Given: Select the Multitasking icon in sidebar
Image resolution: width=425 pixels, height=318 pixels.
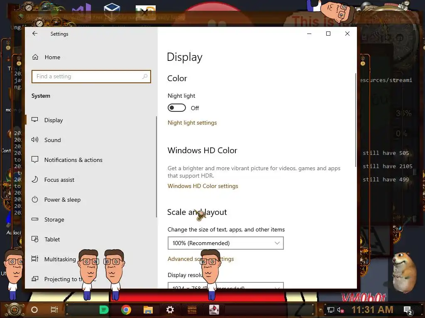Looking at the screenshot, I should click(x=35, y=259).
